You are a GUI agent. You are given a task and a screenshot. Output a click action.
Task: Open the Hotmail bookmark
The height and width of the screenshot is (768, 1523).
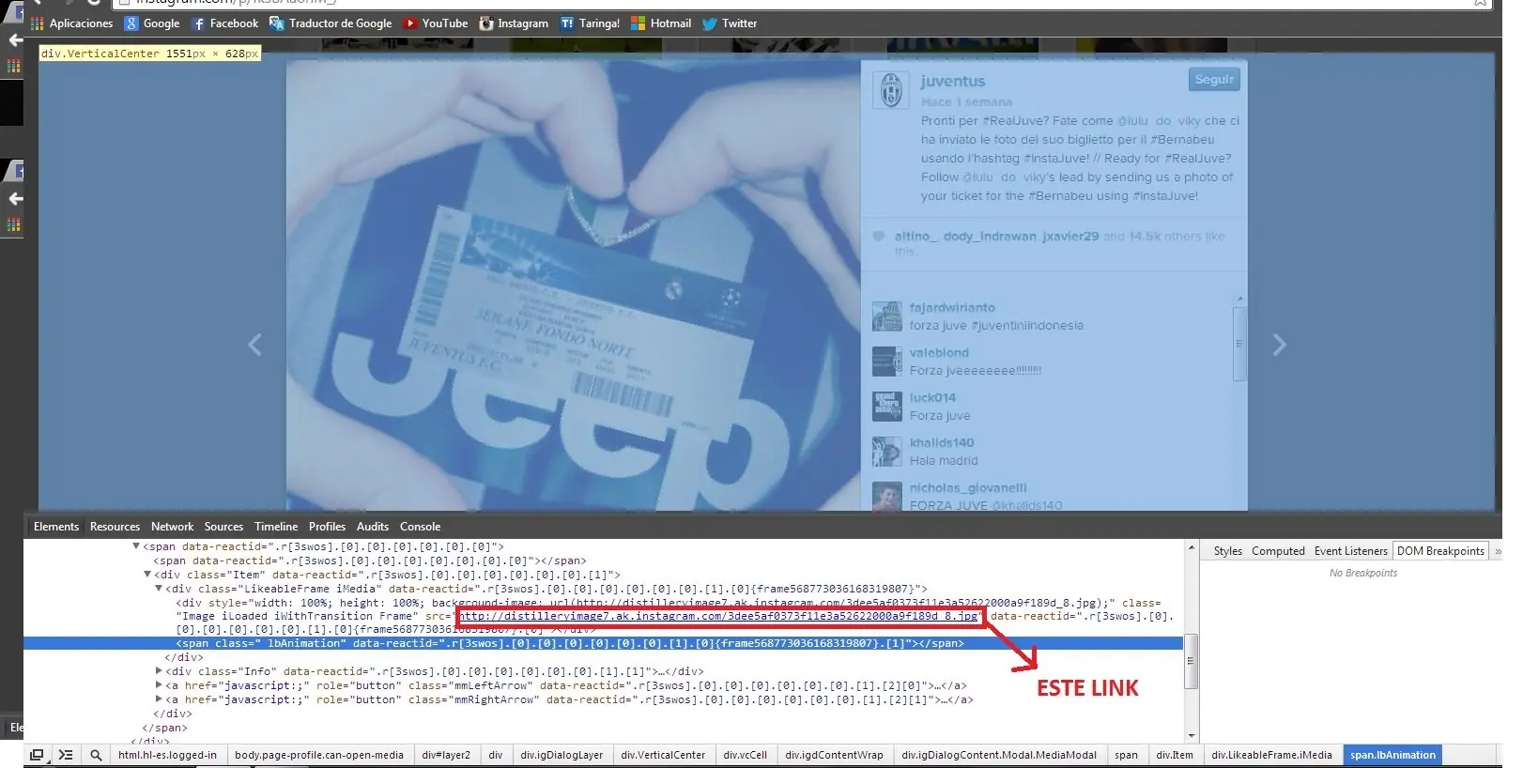[661, 23]
